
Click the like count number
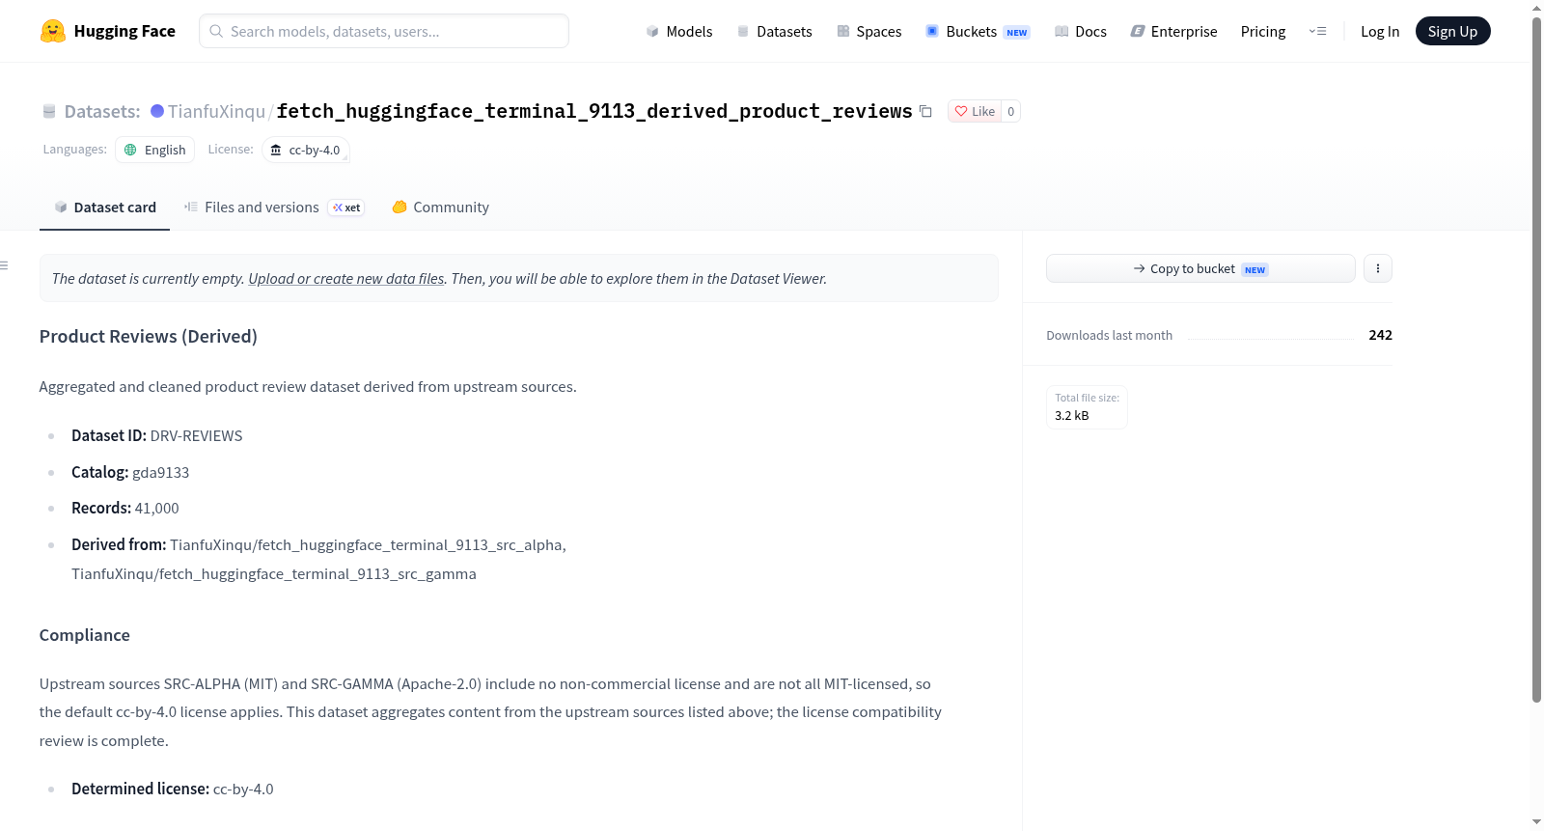(x=1010, y=111)
